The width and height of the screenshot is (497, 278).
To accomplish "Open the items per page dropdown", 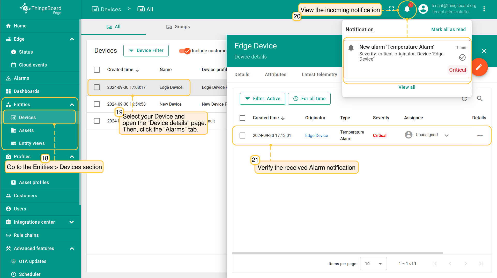I will (373, 264).
